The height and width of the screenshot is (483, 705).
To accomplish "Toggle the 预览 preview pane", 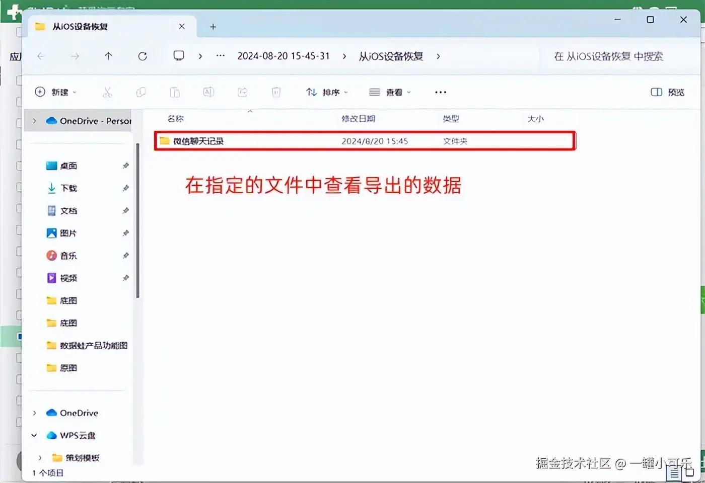I will coord(668,92).
